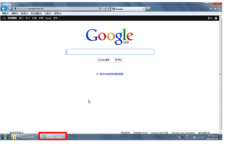Open the IE tools gear icon
The height and width of the screenshot is (144, 226).
[x=219, y=9]
